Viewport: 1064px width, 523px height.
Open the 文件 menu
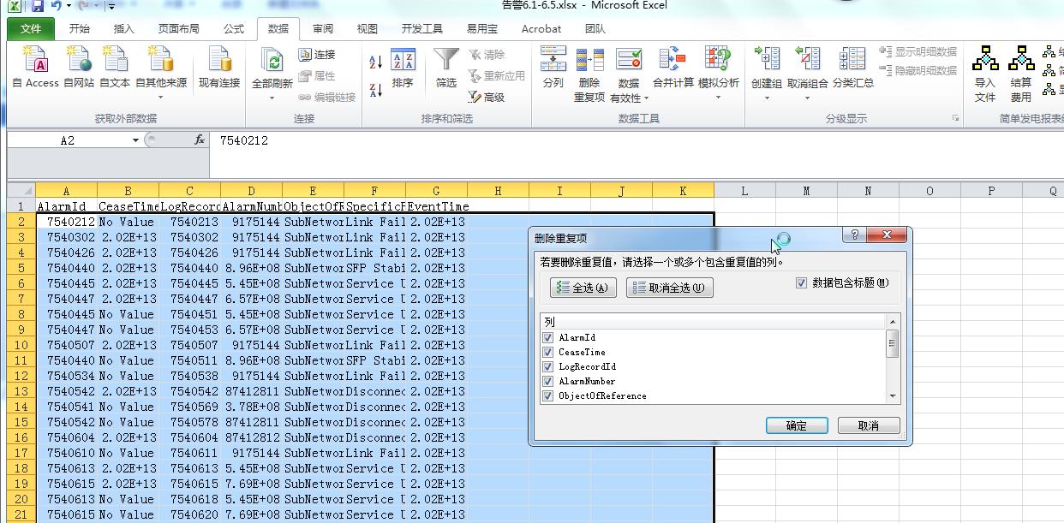pyautogui.click(x=30, y=28)
